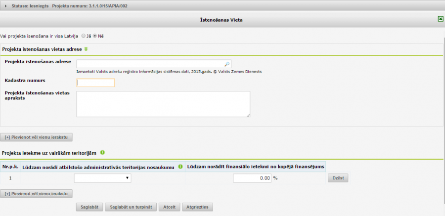Select the Jā radio button
445x216 pixels.
coord(83,36)
